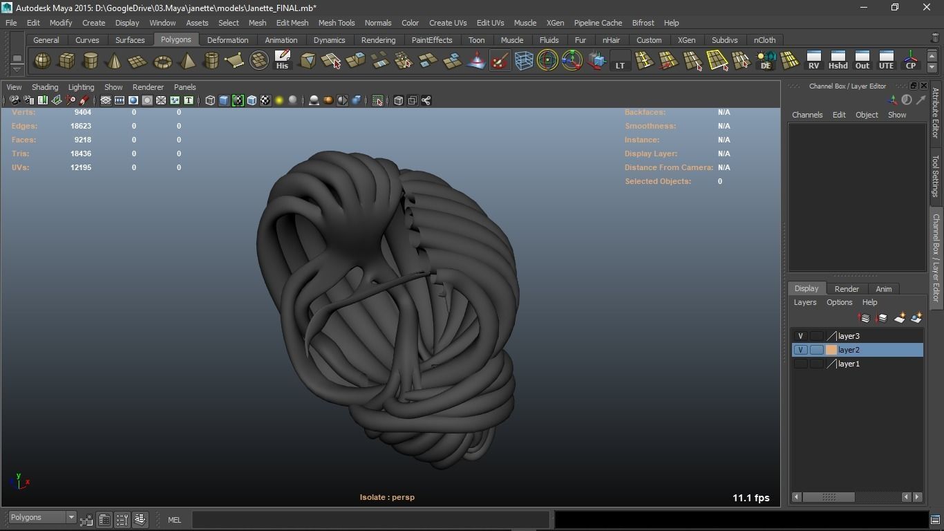Toggle visibility of layer1
944x531 pixels.
(800, 364)
